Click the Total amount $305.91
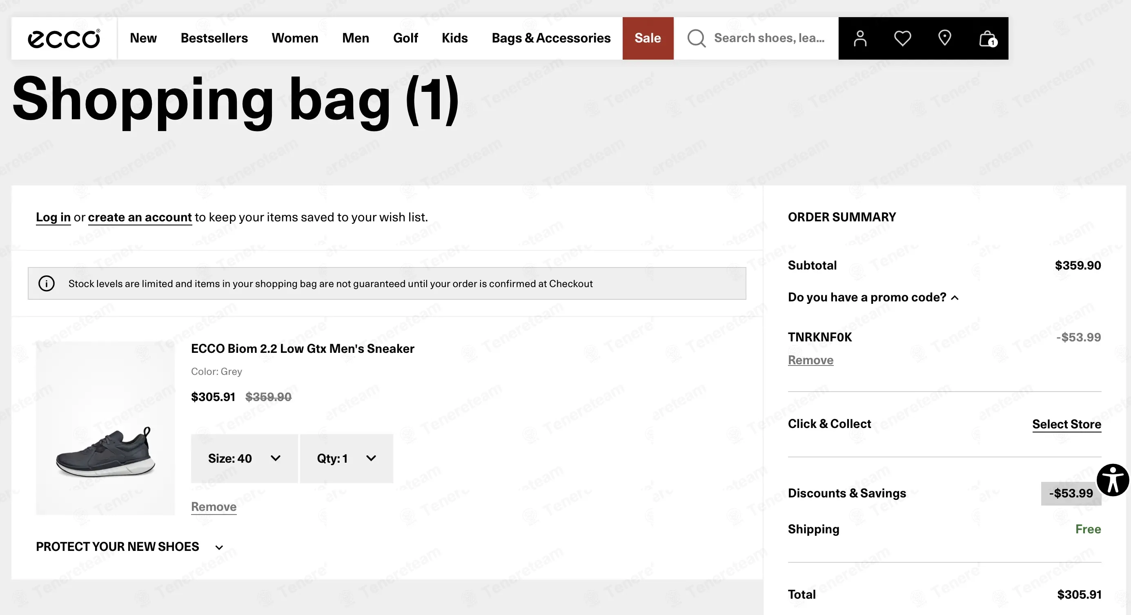Viewport: 1131px width, 615px height. tap(1079, 594)
